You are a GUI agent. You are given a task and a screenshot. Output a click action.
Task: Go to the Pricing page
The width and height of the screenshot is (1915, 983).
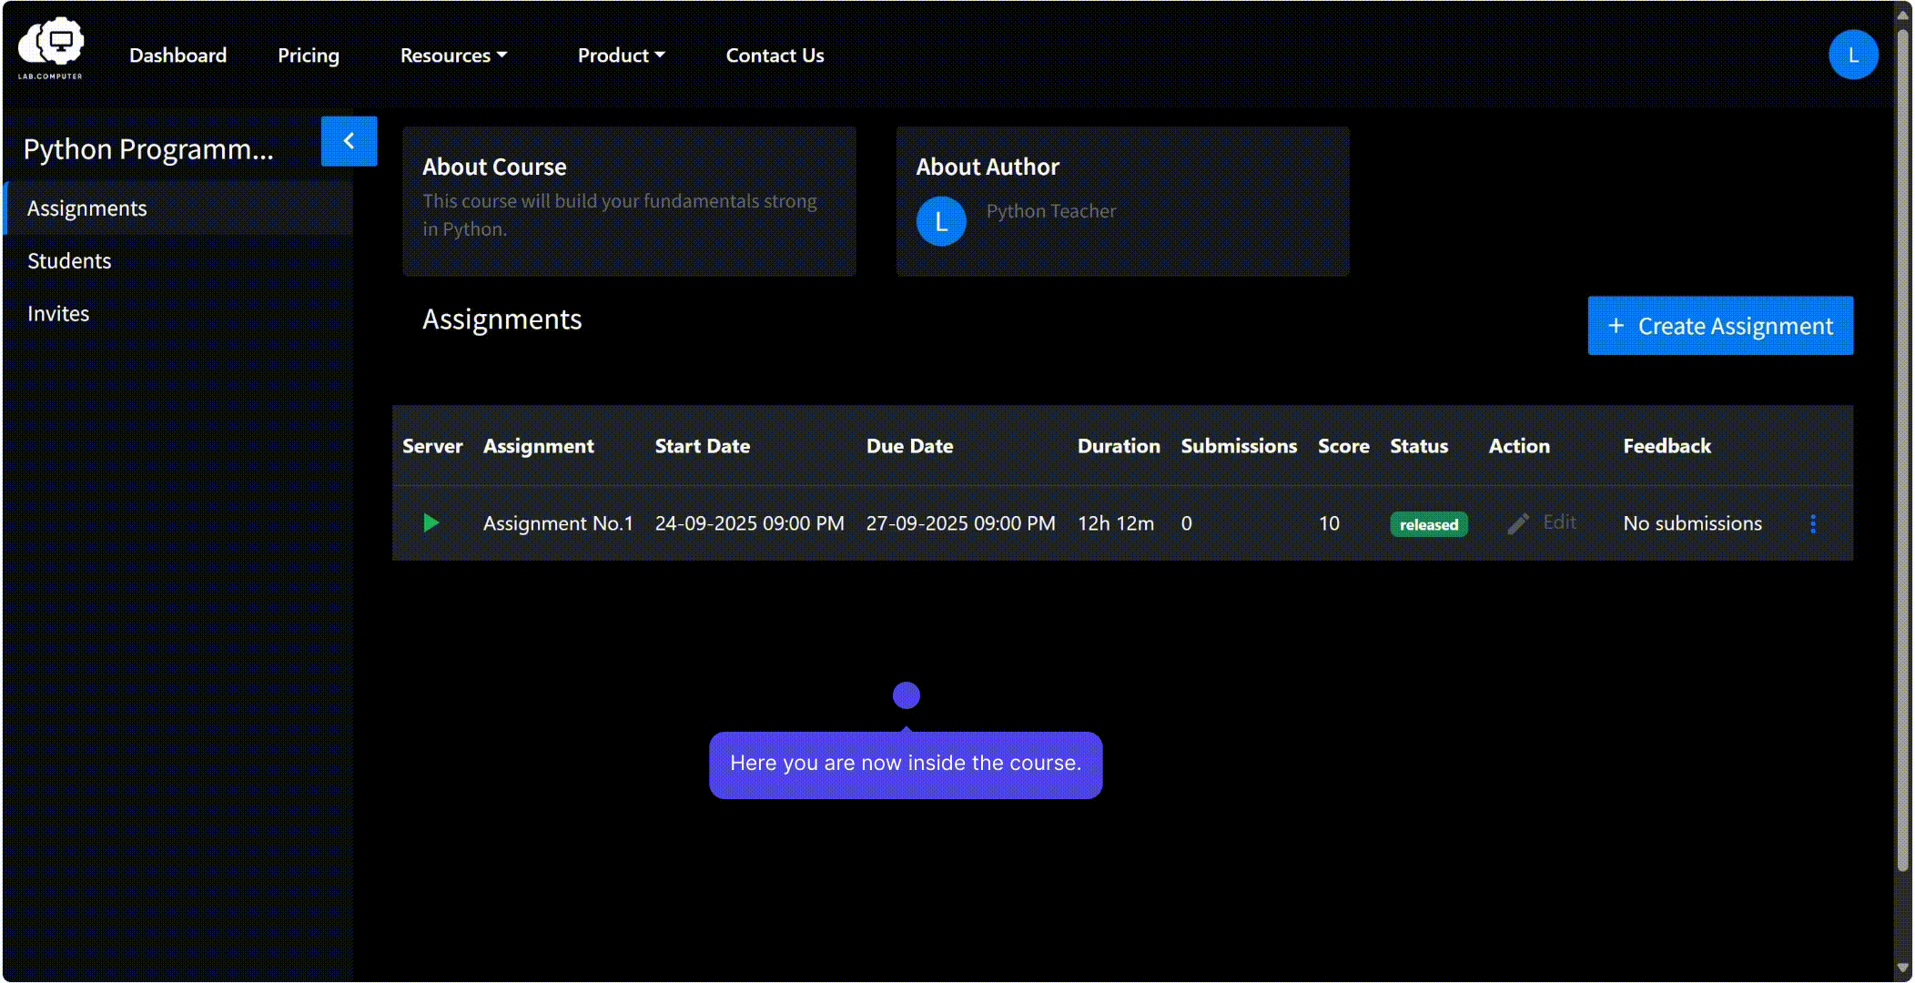coord(309,56)
